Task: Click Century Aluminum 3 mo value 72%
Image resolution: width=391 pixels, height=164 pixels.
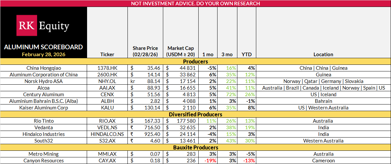Action: point(231,95)
